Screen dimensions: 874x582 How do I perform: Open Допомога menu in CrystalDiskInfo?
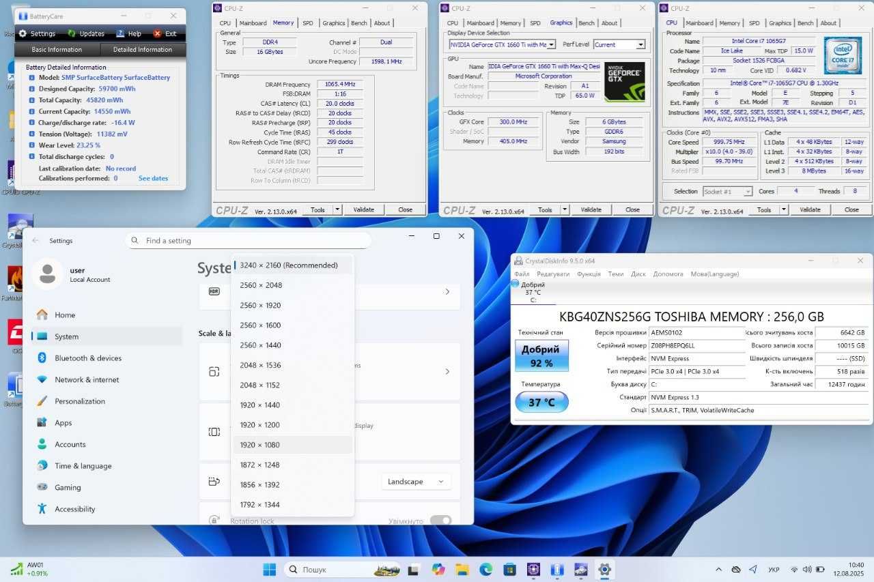[668, 274]
